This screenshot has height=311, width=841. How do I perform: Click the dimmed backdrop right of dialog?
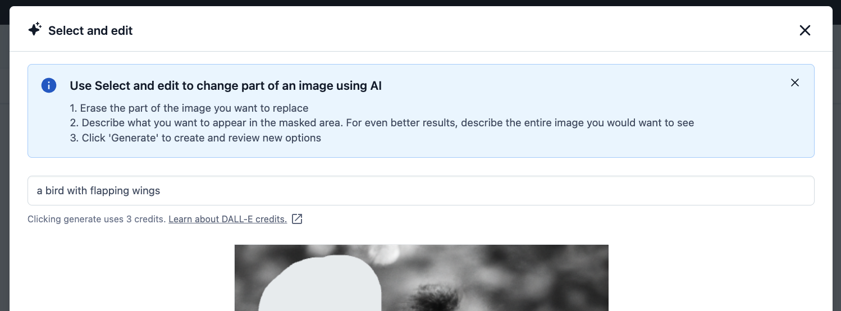point(837,168)
